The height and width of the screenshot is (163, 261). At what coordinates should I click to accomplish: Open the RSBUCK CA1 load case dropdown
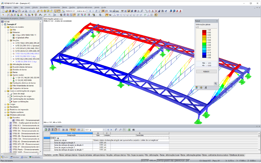pyautogui.click(x=87, y=11)
